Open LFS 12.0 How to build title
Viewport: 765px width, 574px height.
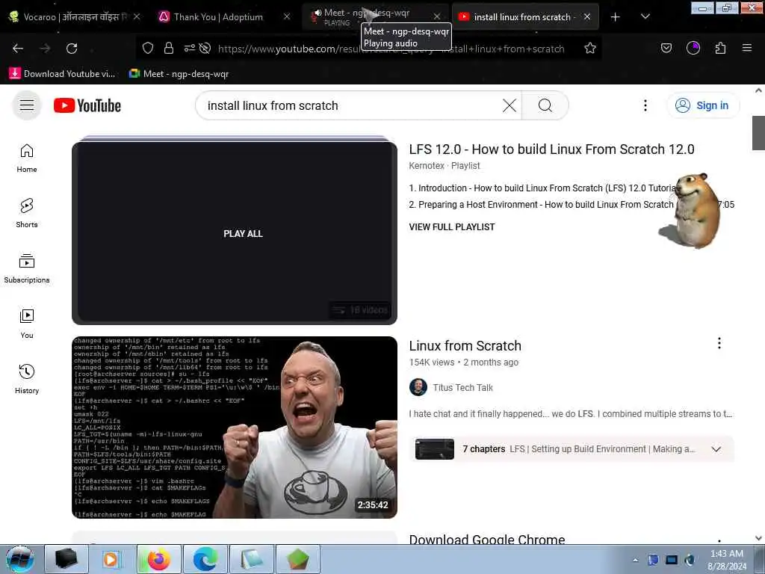pyautogui.click(x=551, y=149)
